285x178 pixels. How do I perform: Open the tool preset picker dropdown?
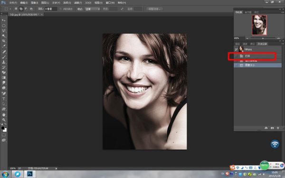click(10, 9)
